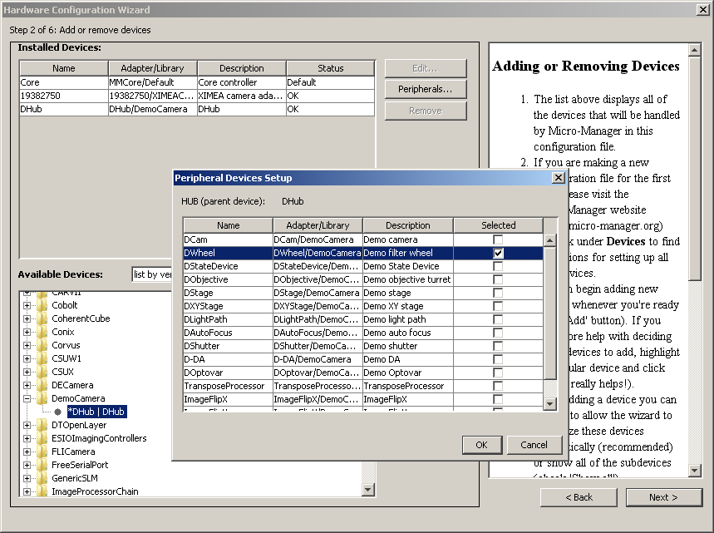The height and width of the screenshot is (533, 714).
Task: Click the help panel scroll-down arrow
Action: tap(694, 471)
